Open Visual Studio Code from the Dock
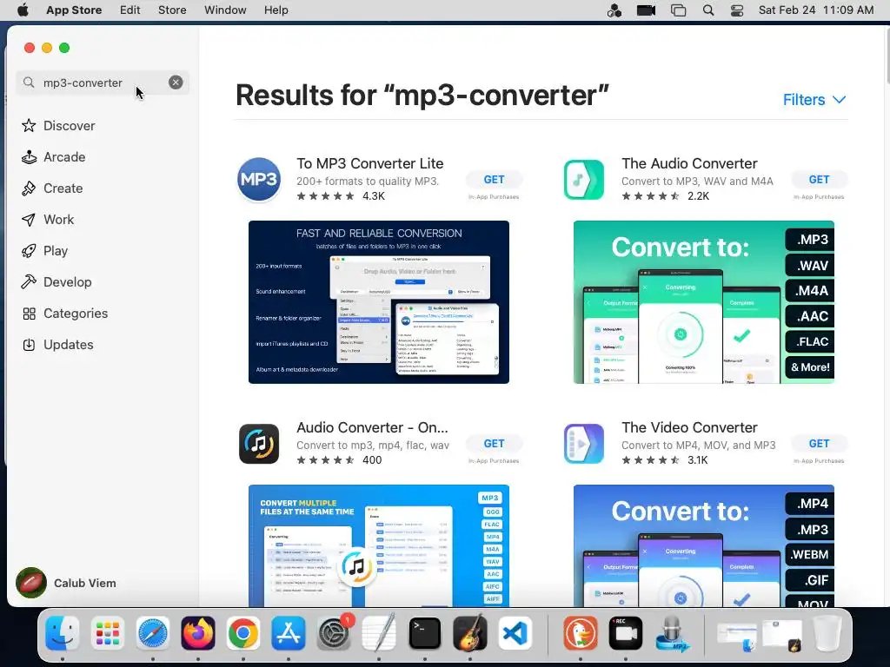Screen dimensions: 890x667 coord(515,633)
